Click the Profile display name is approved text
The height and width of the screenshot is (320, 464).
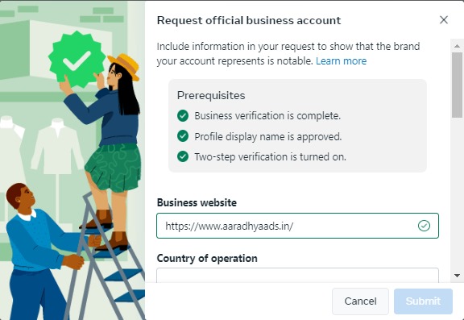pos(268,136)
